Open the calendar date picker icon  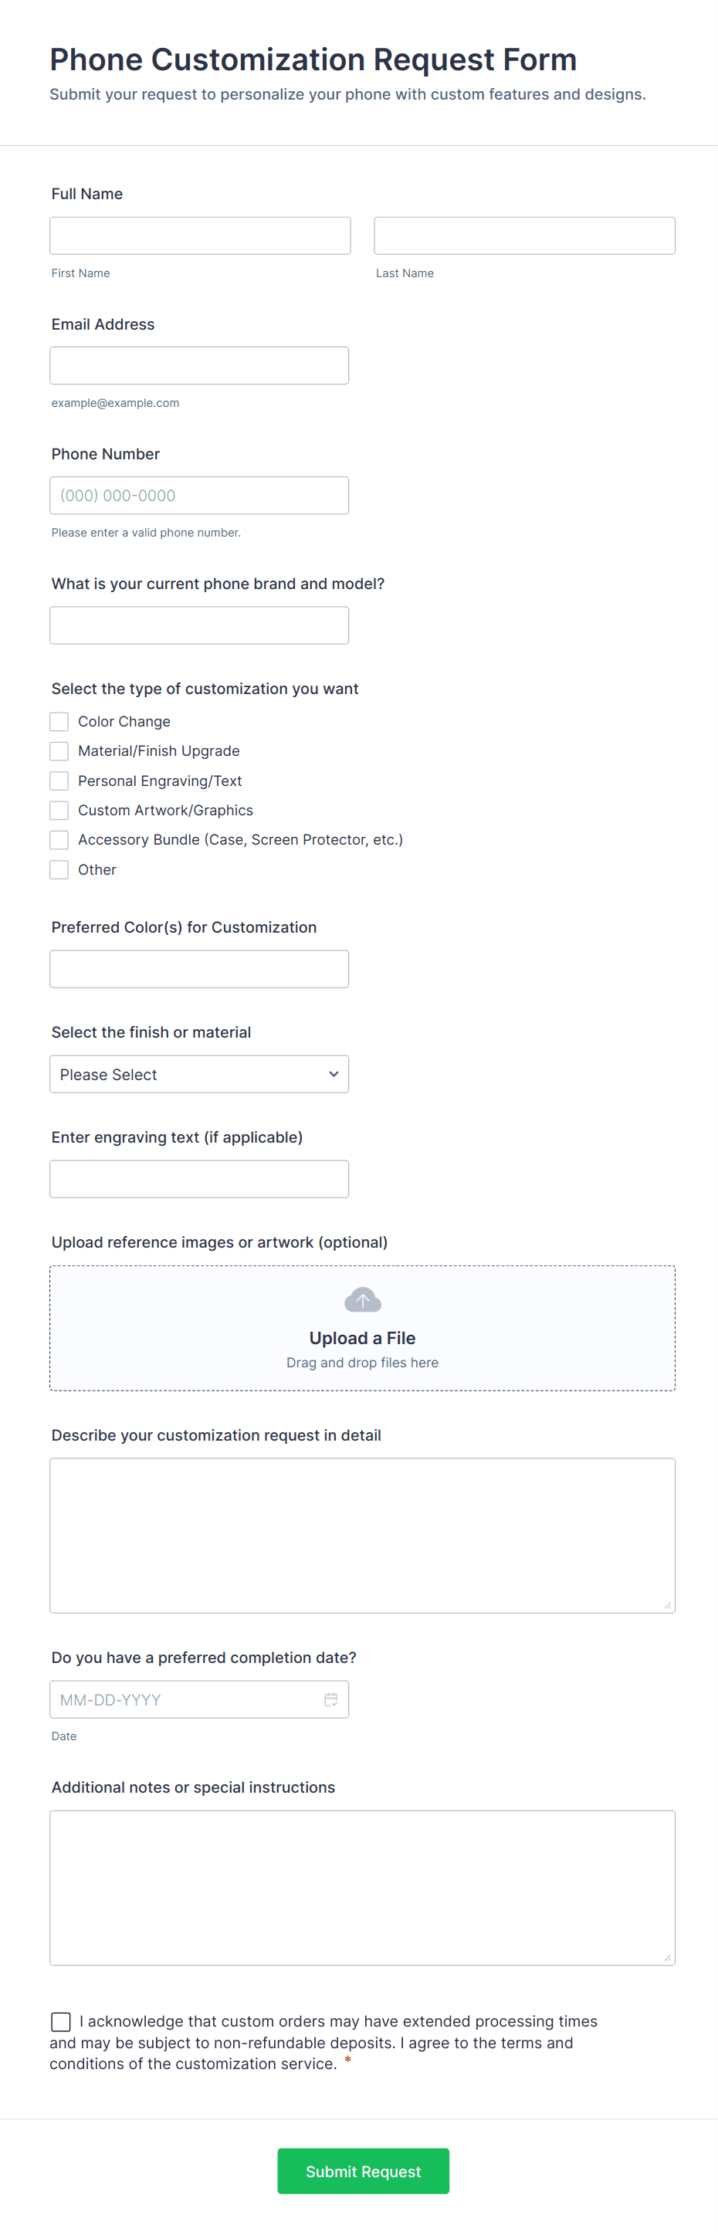[331, 1699]
